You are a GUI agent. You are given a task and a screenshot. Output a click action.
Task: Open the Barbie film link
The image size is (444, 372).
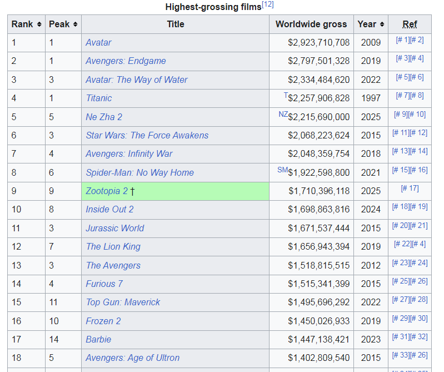tap(98, 339)
